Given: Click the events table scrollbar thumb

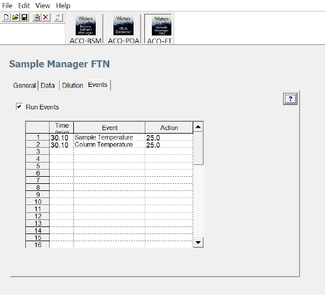Looking at the screenshot, I should 198,148.
